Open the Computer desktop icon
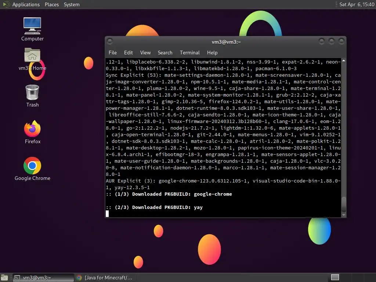Viewport: 376px width, 282px height. (32, 29)
